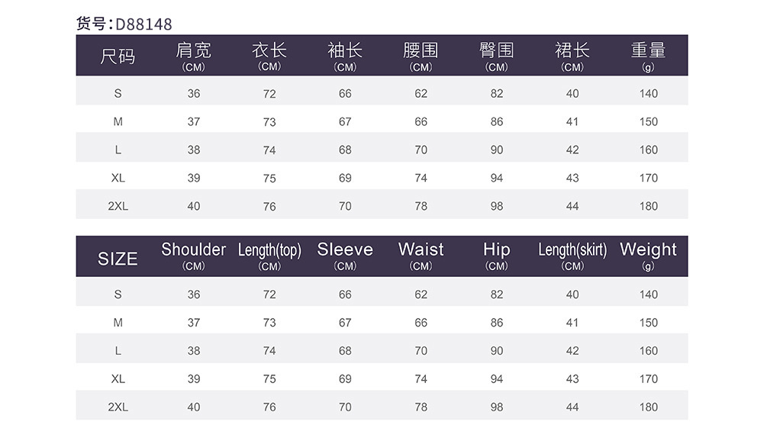Click the 袖长 column header
Screen dimensions: 764x438
coord(345,56)
